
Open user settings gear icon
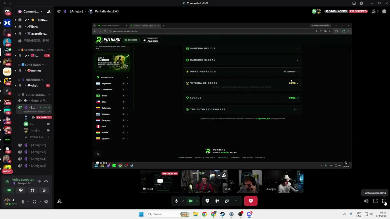46,202
